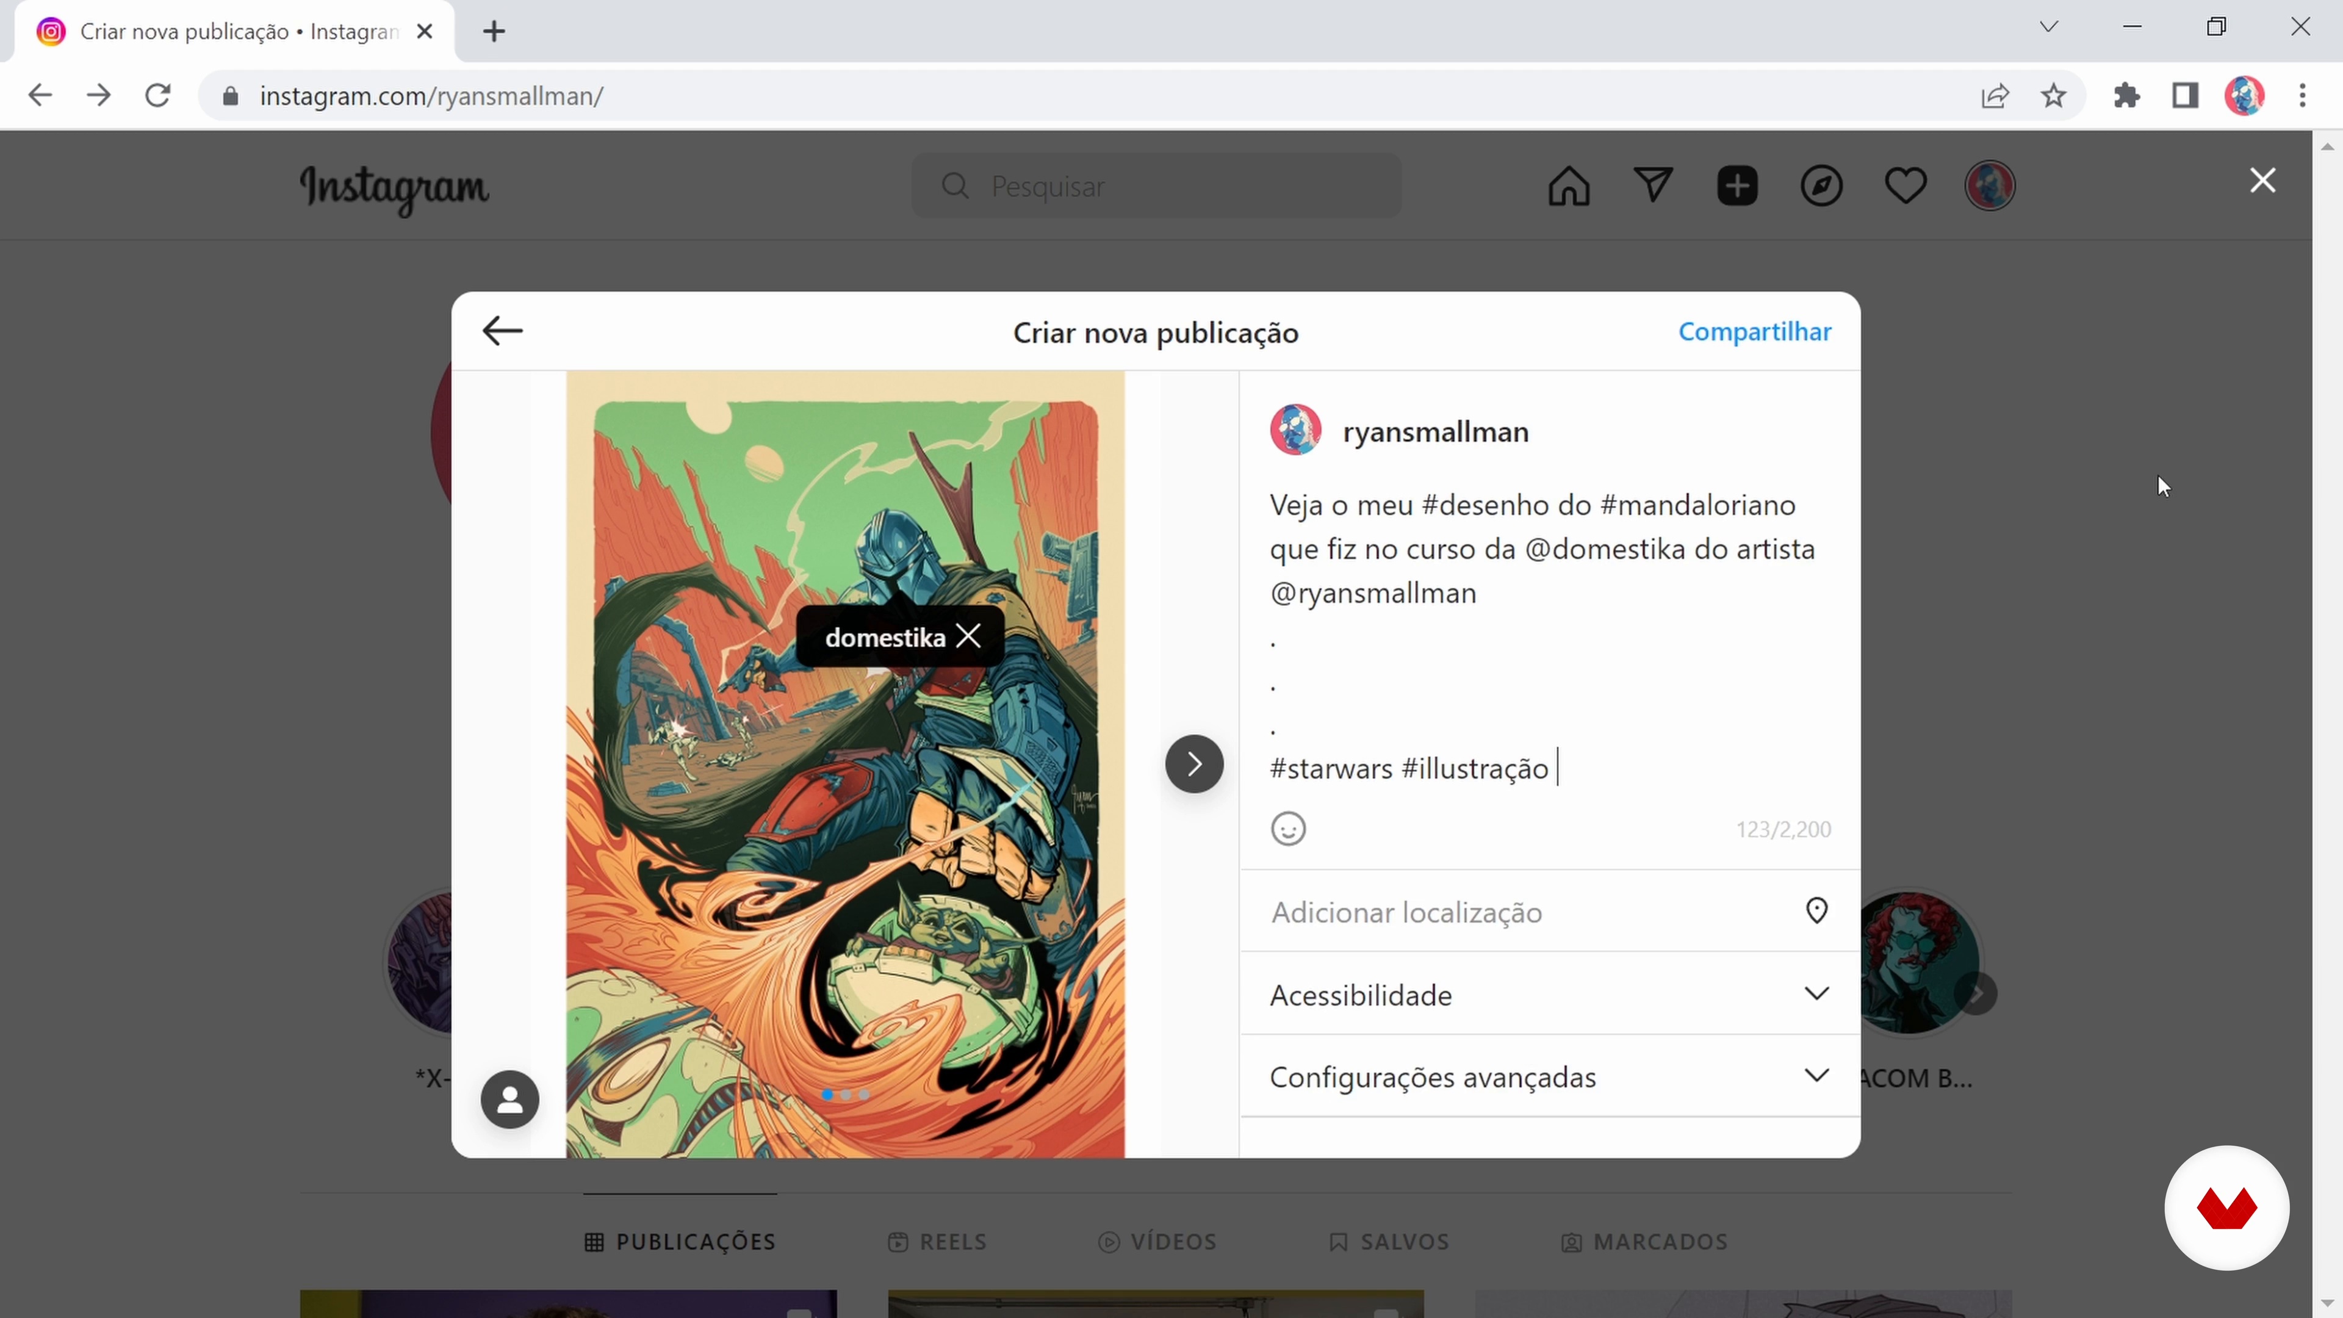The image size is (2343, 1318).
Task: Click the back arrow in the post dialog
Action: click(x=502, y=331)
